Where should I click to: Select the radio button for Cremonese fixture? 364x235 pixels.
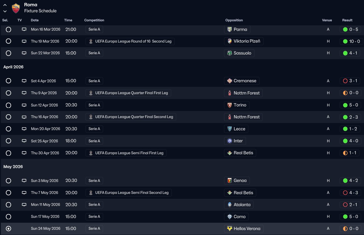8,81
